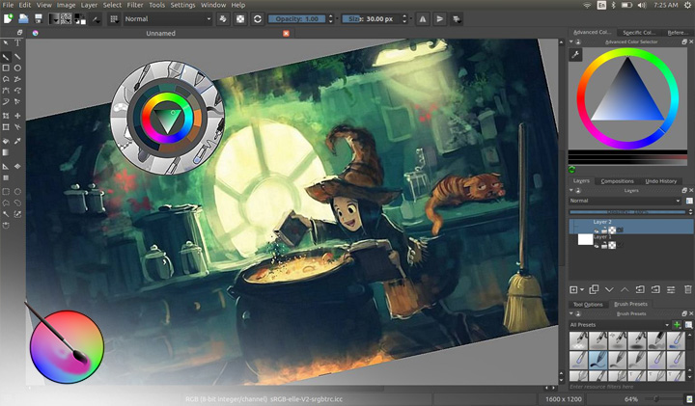Open the Filter menu

[135, 5]
